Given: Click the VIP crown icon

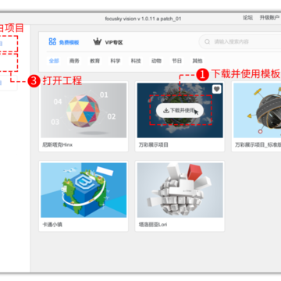Looking at the screenshot, I should (x=98, y=41).
